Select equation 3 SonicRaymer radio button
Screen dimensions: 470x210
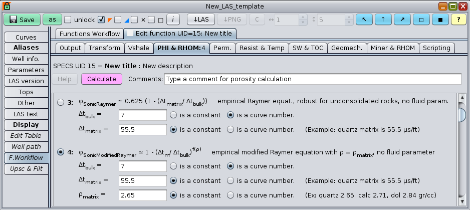(x=61, y=102)
